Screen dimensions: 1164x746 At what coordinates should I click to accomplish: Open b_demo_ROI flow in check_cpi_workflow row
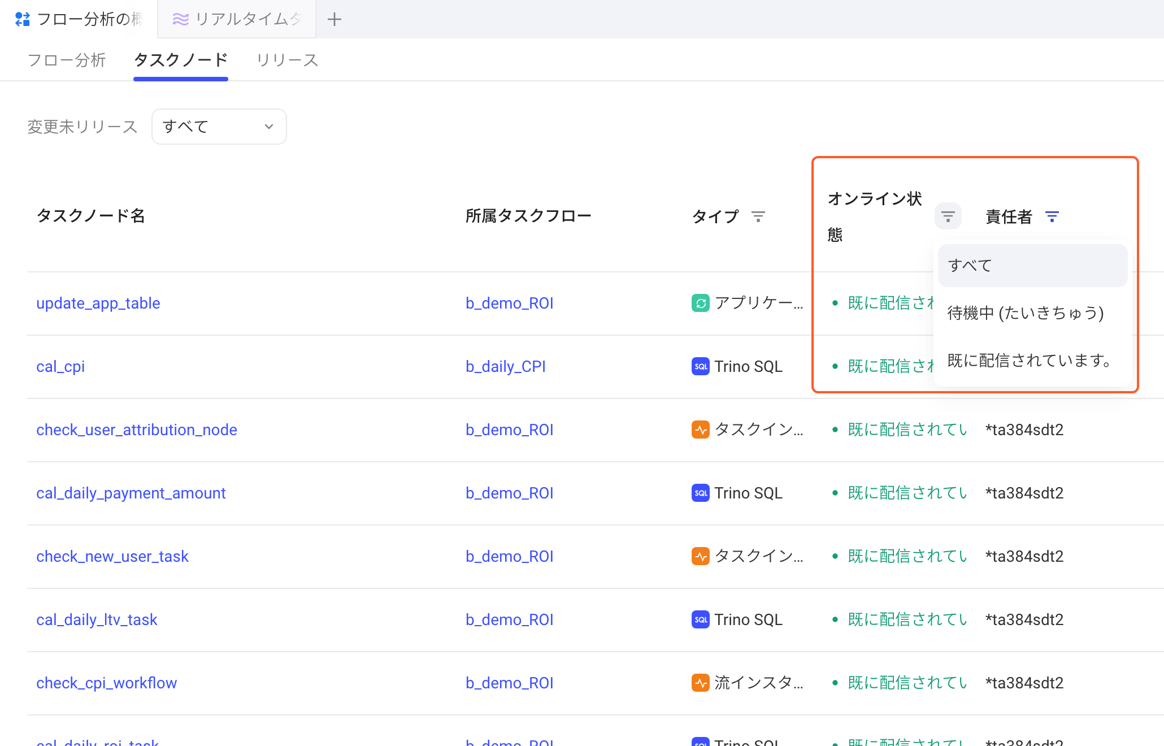[510, 683]
